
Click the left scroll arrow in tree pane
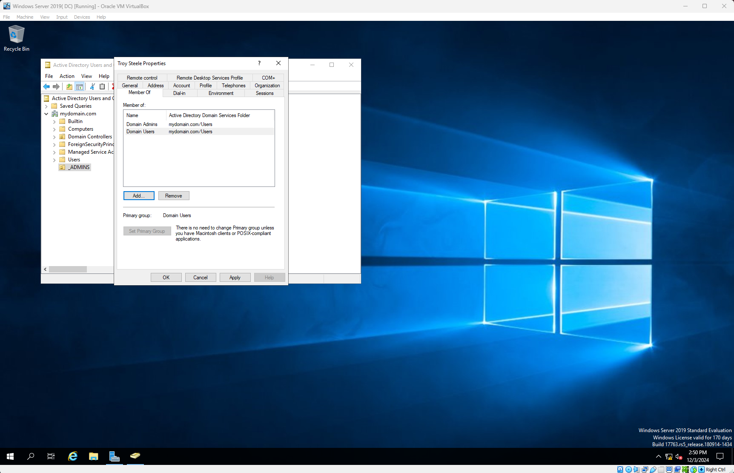[45, 269]
